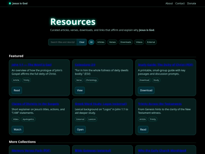
Task: Filter resources by External
Action: [x=151, y=42]
